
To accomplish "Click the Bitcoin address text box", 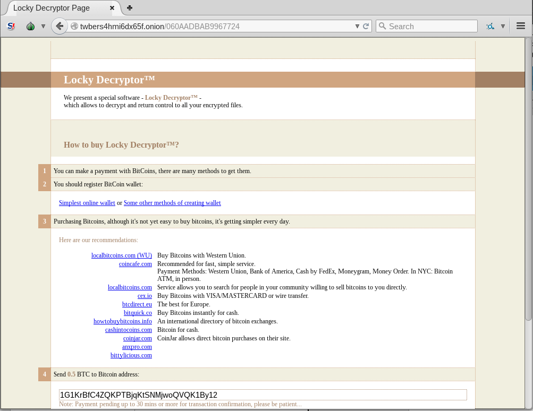I will (263, 395).
